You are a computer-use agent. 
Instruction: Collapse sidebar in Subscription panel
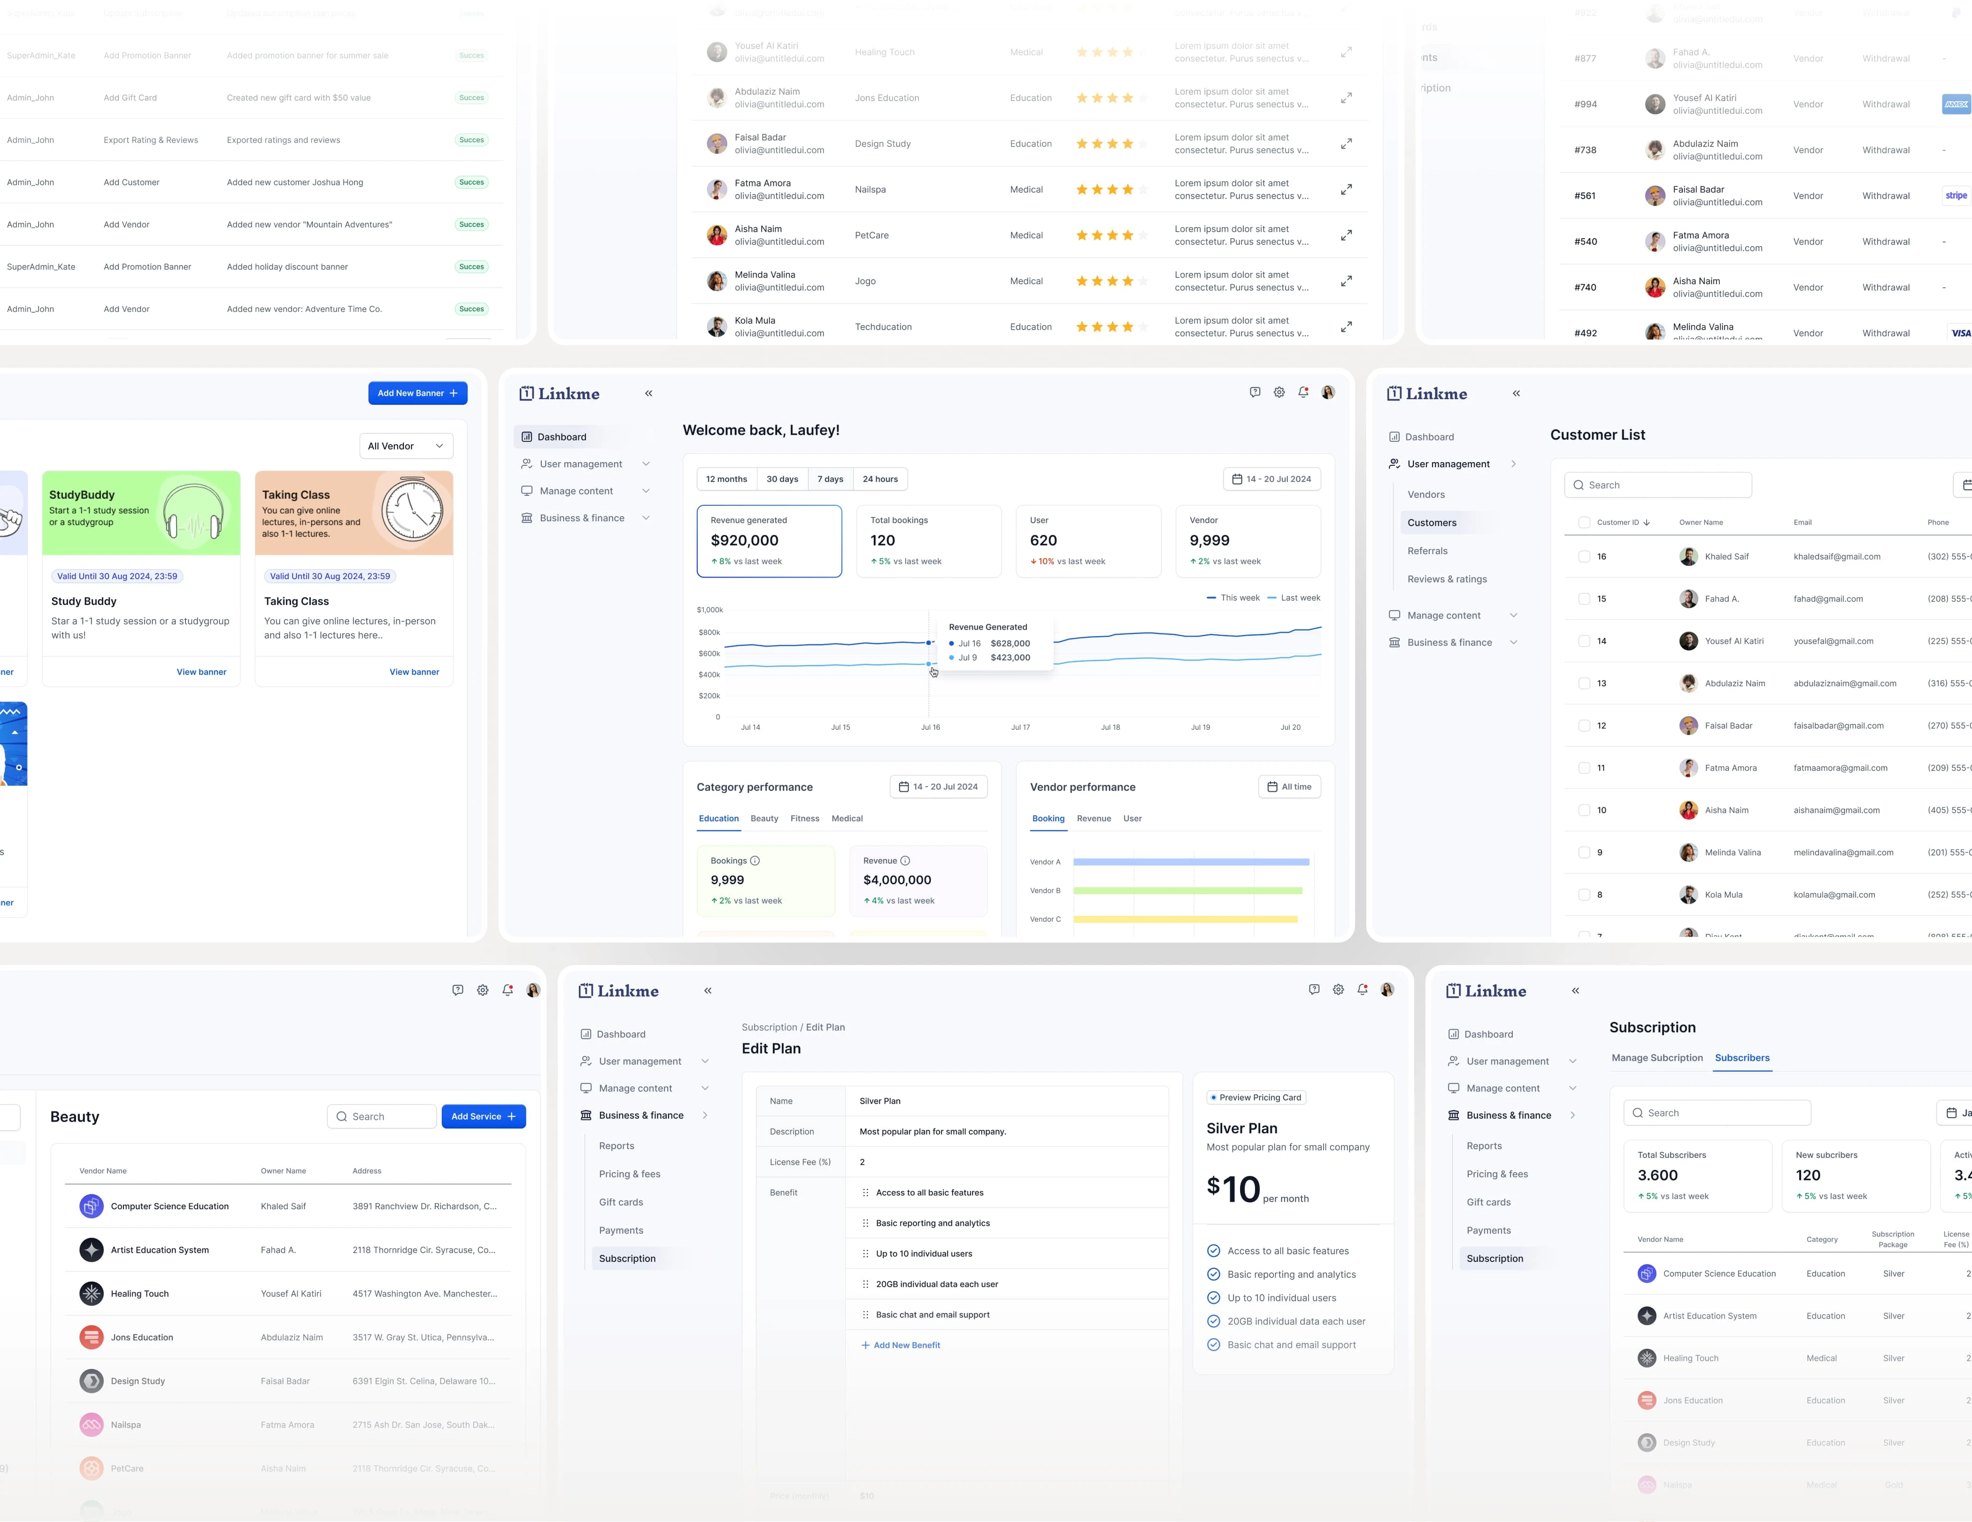click(x=1576, y=990)
